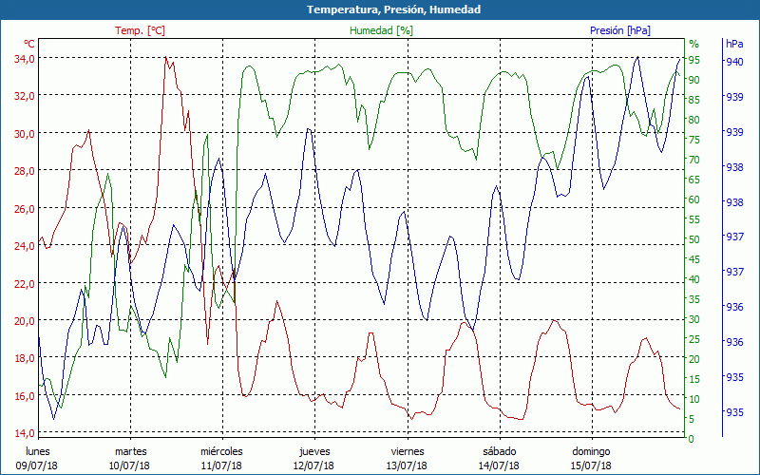Click the 20 humidity axis value

click(694, 359)
